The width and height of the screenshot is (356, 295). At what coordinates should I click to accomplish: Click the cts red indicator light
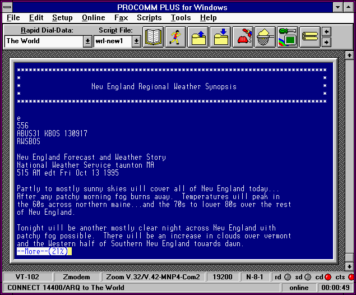pyautogui.click(x=351, y=277)
